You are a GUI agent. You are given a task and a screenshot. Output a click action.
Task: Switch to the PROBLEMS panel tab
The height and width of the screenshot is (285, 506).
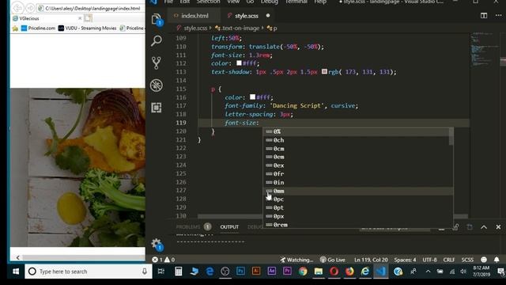click(x=188, y=227)
